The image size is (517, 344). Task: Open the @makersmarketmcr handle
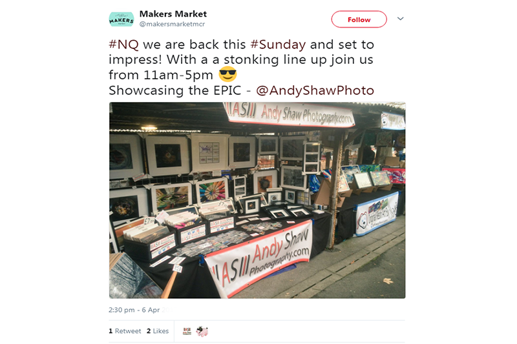pos(172,24)
